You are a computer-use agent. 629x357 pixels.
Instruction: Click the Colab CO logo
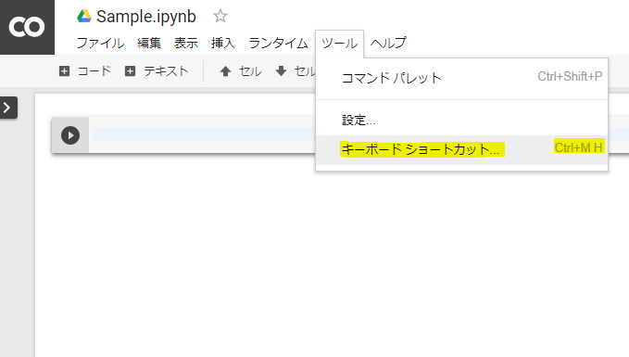(27, 27)
